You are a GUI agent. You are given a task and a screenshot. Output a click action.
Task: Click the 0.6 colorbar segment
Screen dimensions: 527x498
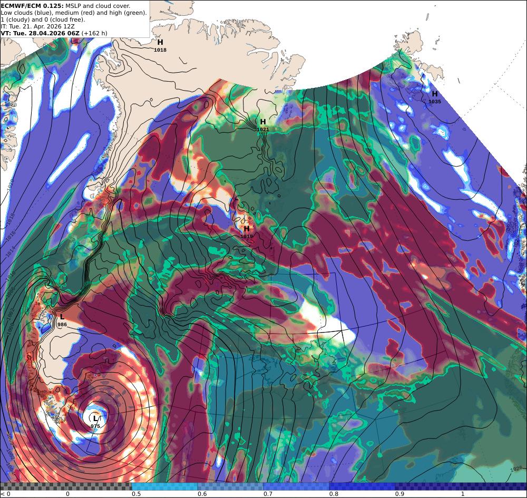click(231, 486)
